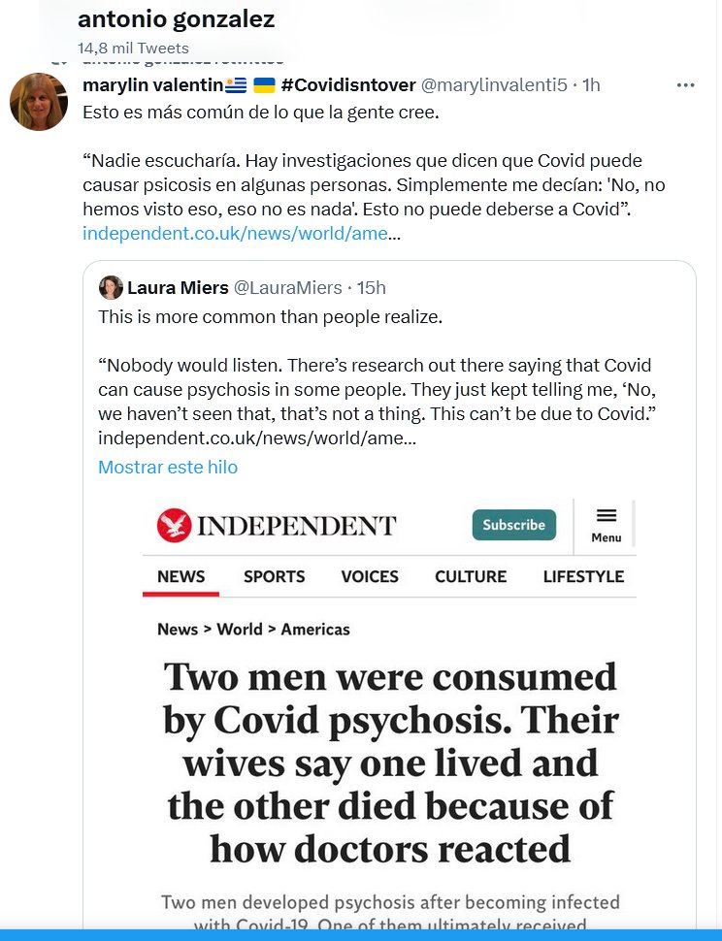
Task: Click the Independent eagle logo
Action: pyautogui.click(x=174, y=525)
